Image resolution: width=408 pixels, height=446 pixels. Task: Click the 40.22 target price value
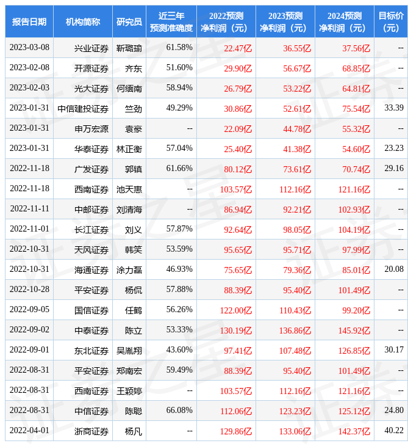393,430
